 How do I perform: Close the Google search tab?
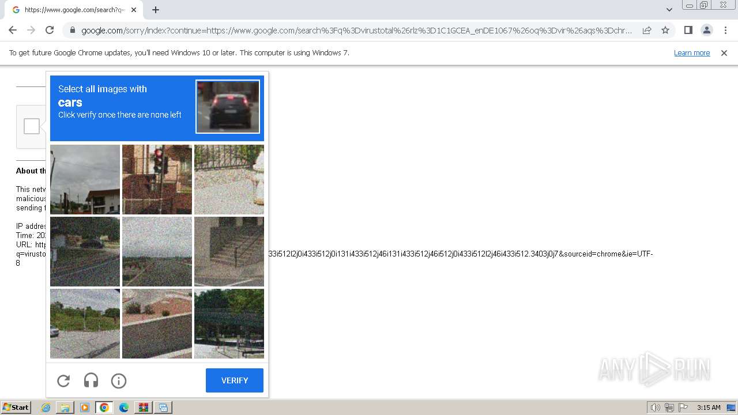[134, 10]
